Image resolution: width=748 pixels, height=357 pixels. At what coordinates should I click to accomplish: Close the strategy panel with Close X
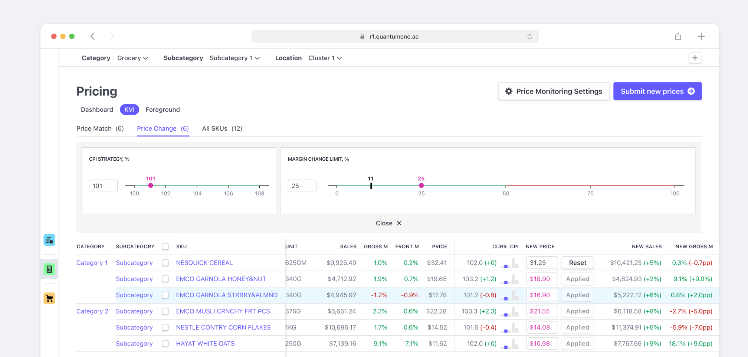coord(388,223)
